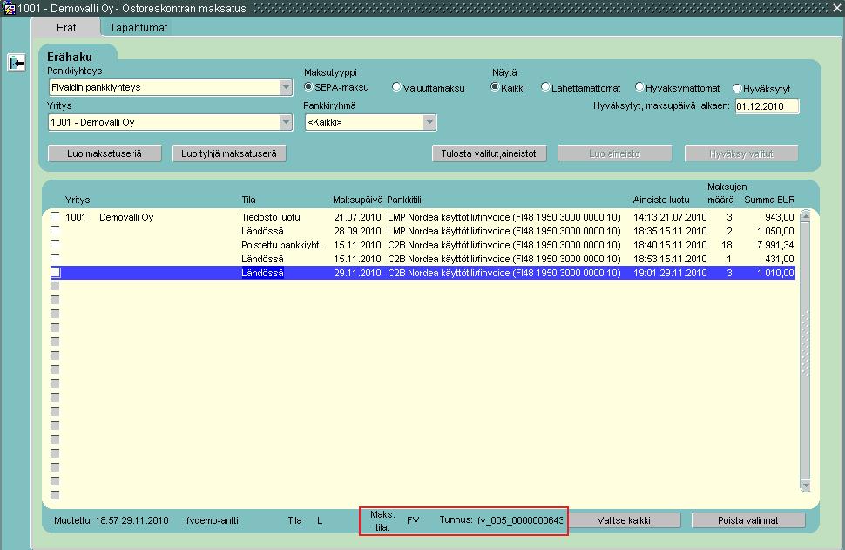Click timestamp '18:40 15.11.2010'
The height and width of the screenshot is (550, 845).
[670, 245]
